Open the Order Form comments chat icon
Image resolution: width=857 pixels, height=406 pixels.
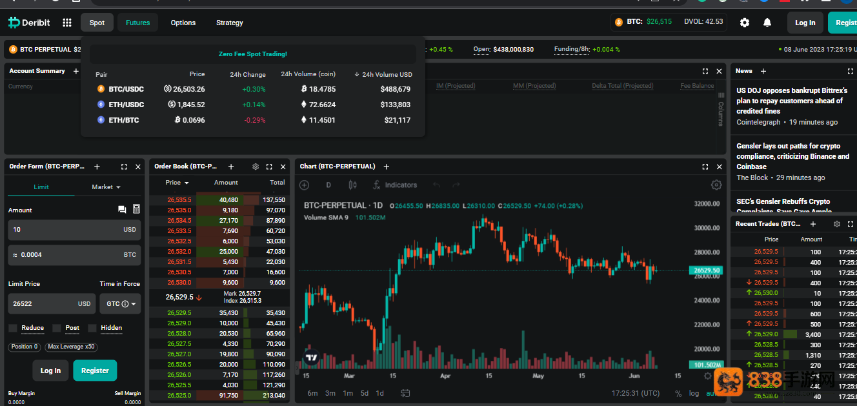(122, 210)
